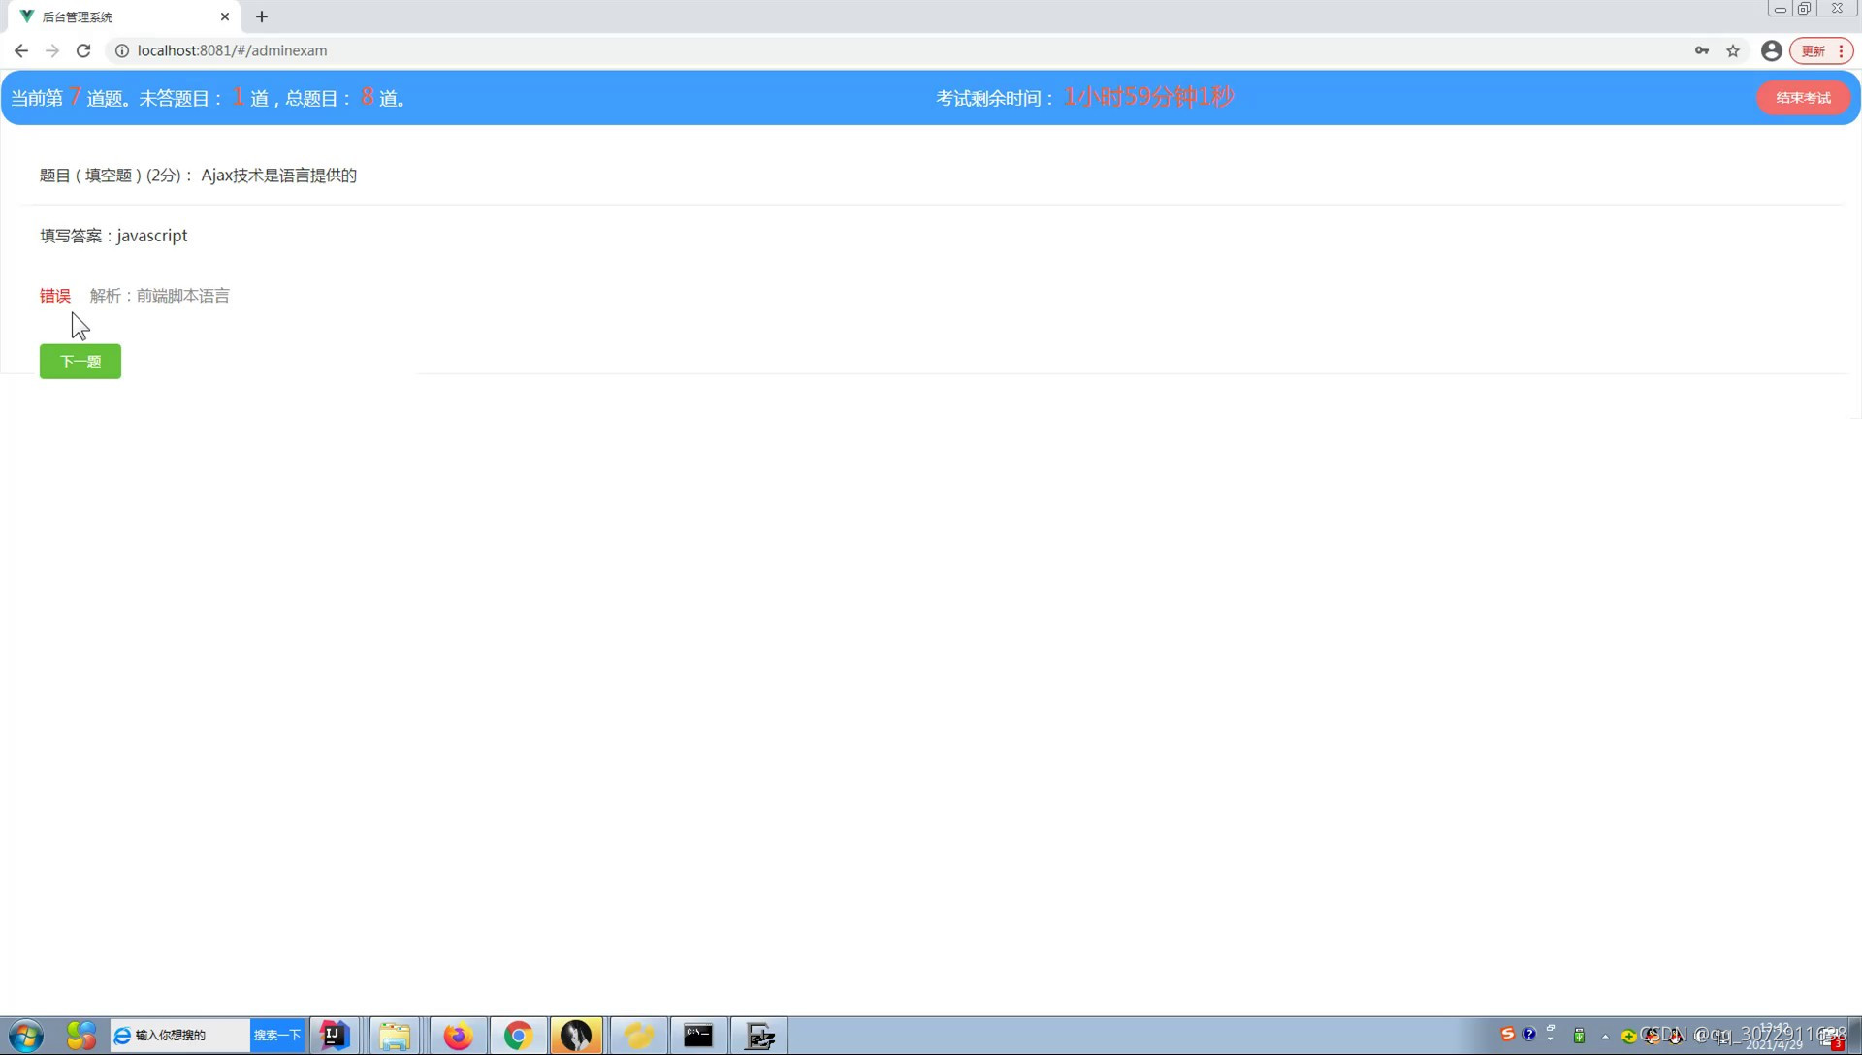Viewport: 1862px width, 1055px height.
Task: Open site info icon in address bar
Action: coord(122,50)
